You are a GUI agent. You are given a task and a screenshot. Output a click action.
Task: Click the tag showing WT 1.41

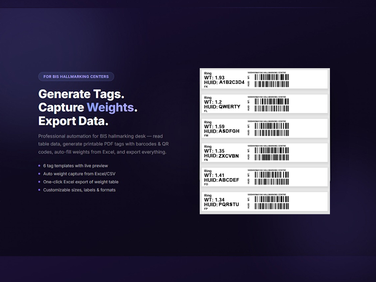[265, 177]
